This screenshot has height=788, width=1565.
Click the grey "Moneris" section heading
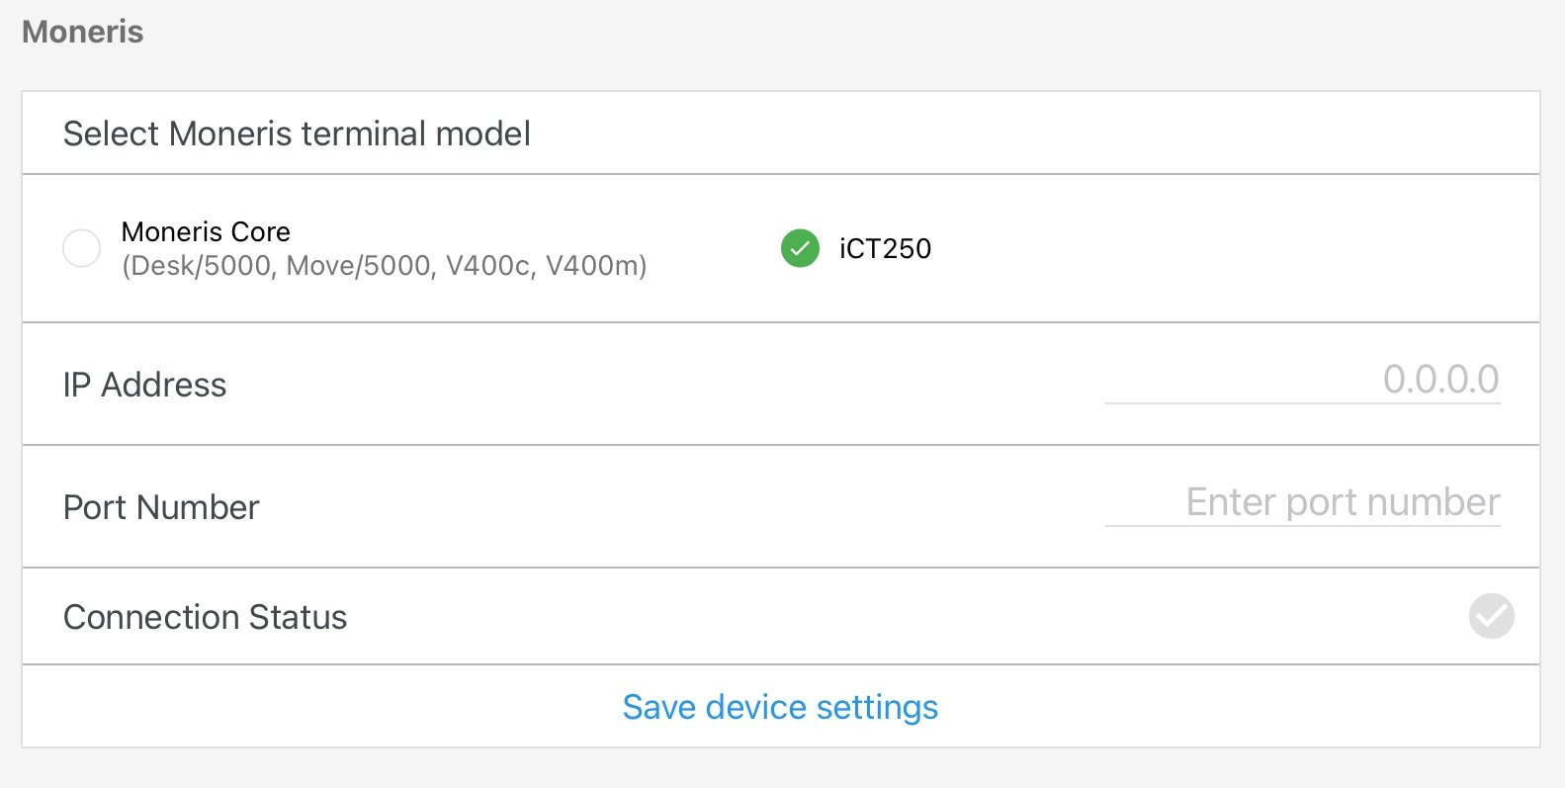(83, 32)
